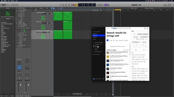
Task: Open Splice app menu in menu bar
Action: click(5, 1)
